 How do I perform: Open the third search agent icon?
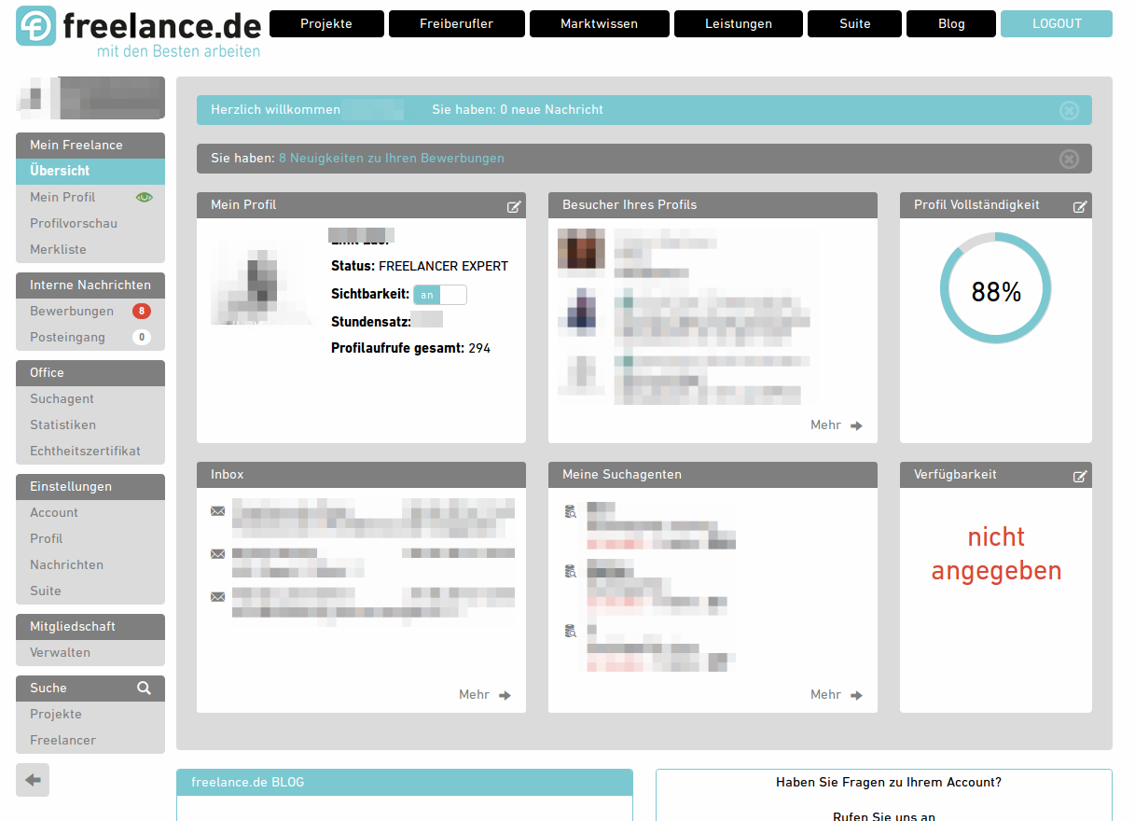[x=571, y=631]
